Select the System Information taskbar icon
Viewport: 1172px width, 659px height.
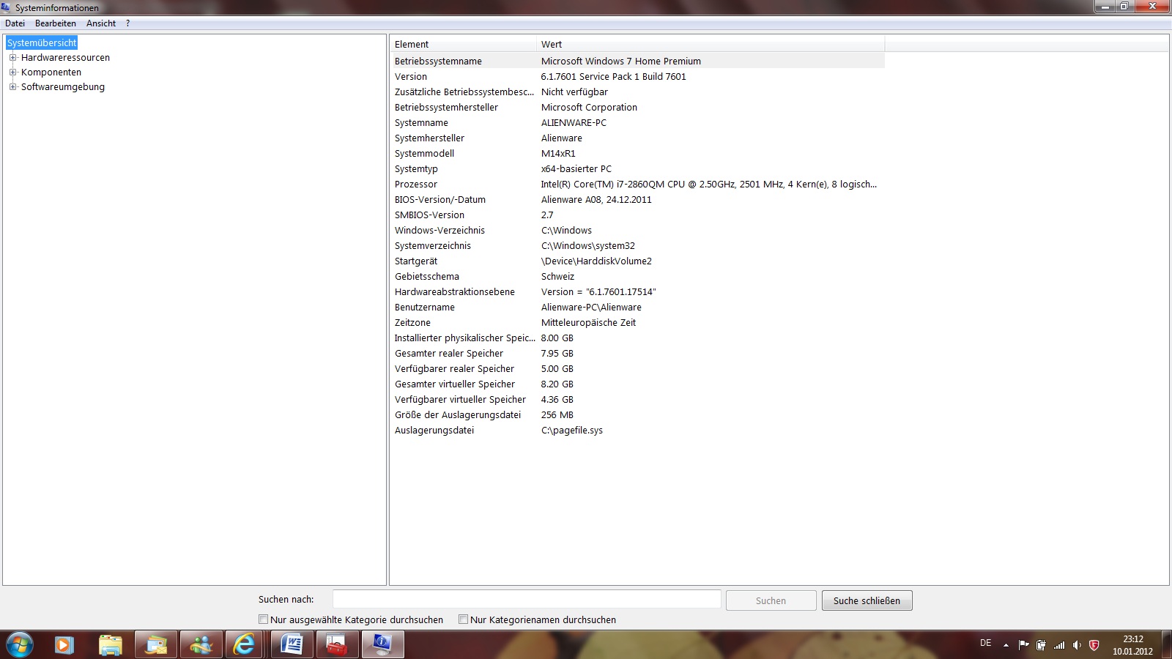click(382, 645)
